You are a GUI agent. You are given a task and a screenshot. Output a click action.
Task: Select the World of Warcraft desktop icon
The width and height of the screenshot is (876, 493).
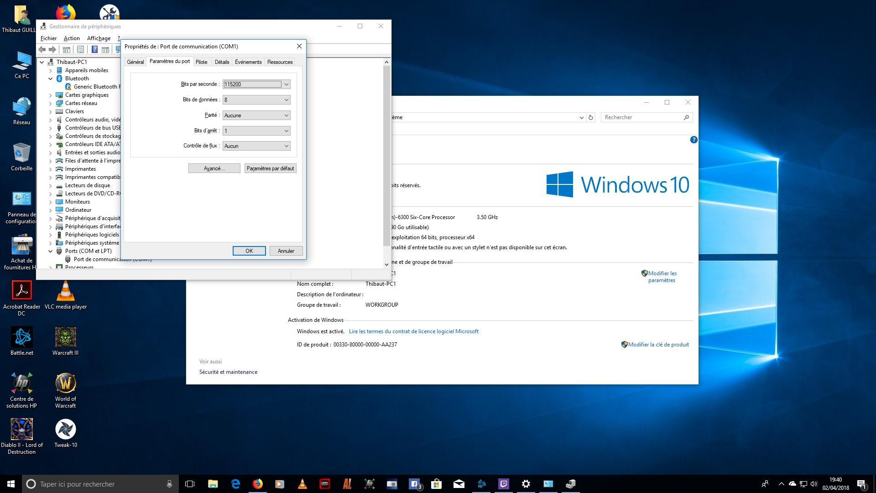65,391
